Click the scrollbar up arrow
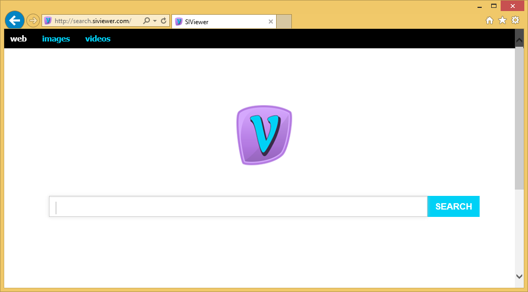Image resolution: width=528 pixels, height=292 pixels. coord(519,39)
